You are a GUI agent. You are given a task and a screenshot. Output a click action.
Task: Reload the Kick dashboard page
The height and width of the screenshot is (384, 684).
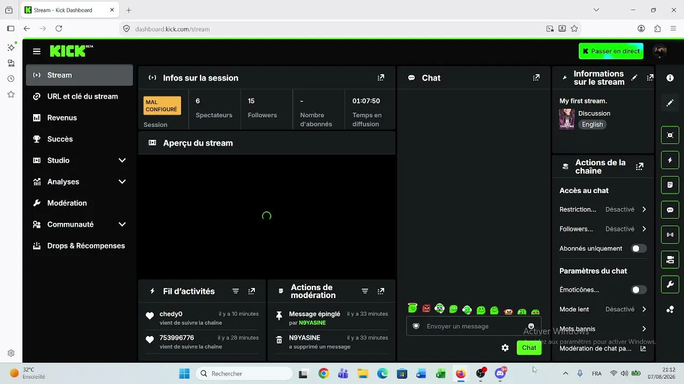(59, 29)
